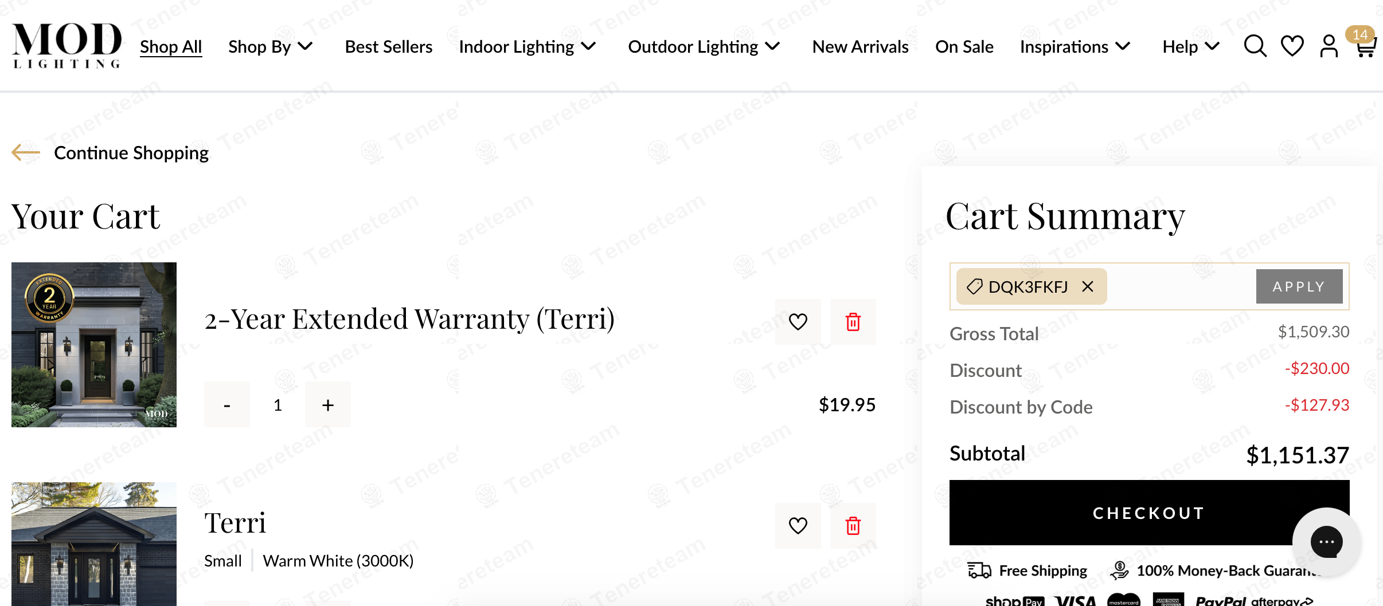
Task: Click the MOD Lighting logo
Action: [67, 46]
